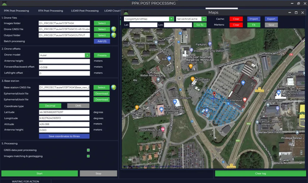308x183 pixels.
Task: Click the Antenna height field showing 0.1
Action: click(64, 61)
